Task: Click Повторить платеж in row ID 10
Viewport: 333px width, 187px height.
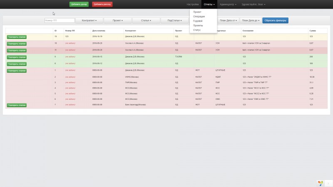Action: [x=17, y=44]
